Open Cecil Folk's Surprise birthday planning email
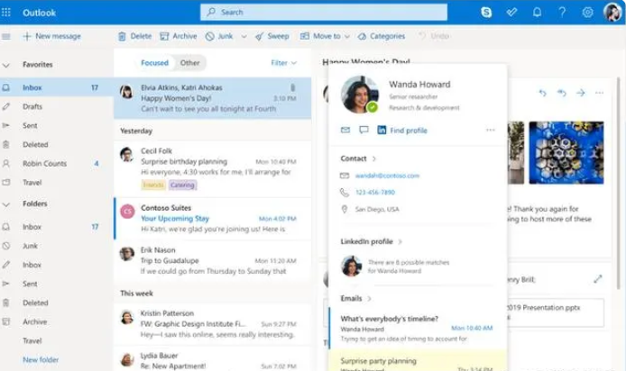626x371 pixels. point(212,168)
